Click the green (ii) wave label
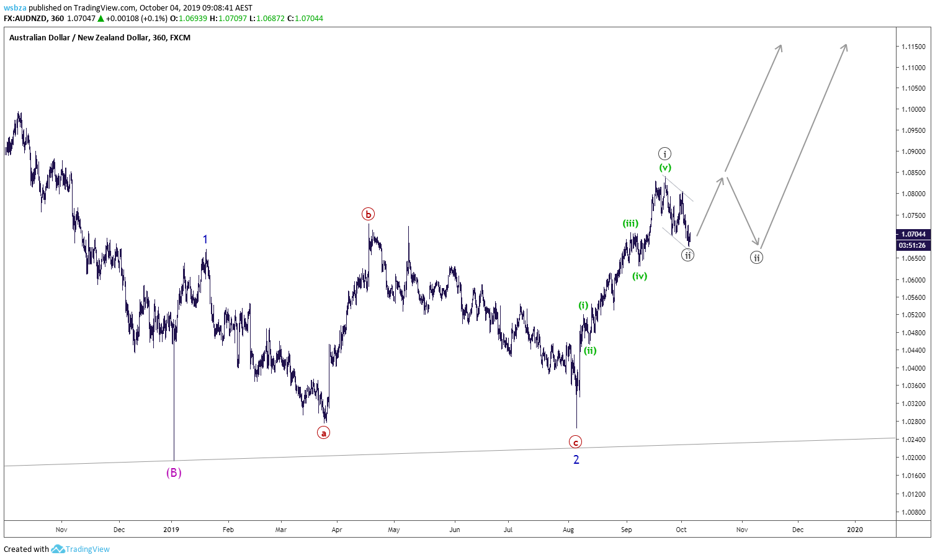The image size is (935, 560). pos(590,351)
